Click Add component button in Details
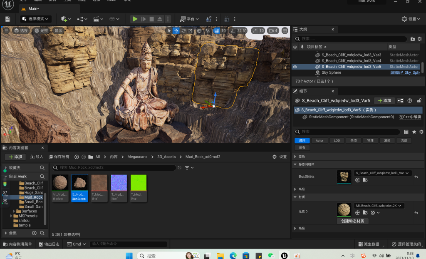 coord(384,101)
